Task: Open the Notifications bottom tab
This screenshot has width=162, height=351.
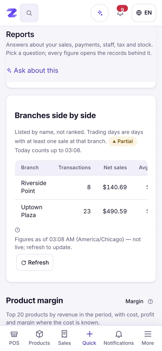Action: click(x=119, y=338)
